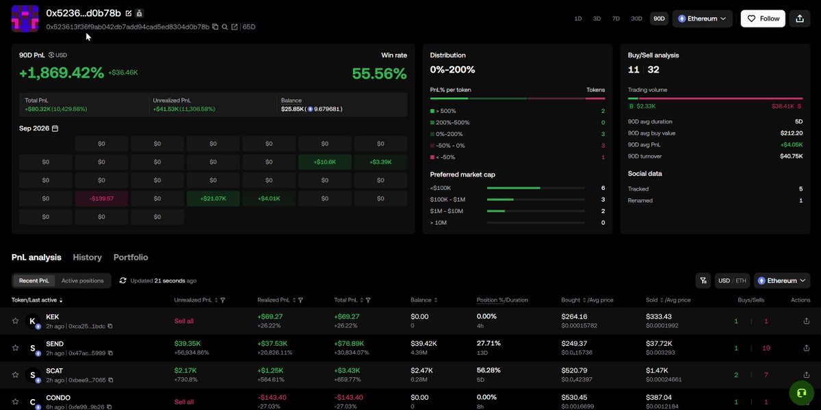Open the top Ethereum network dropdown

[703, 18]
